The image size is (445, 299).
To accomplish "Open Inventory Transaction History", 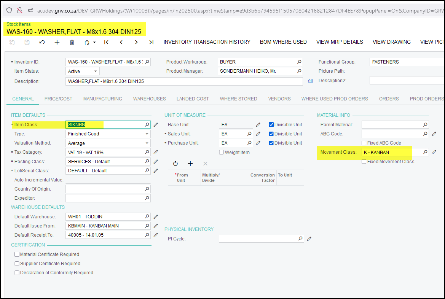I will tap(207, 42).
